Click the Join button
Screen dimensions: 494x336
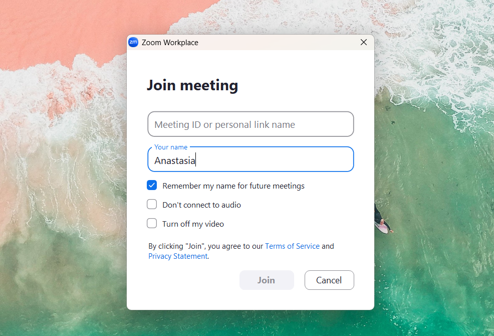pyautogui.click(x=267, y=280)
